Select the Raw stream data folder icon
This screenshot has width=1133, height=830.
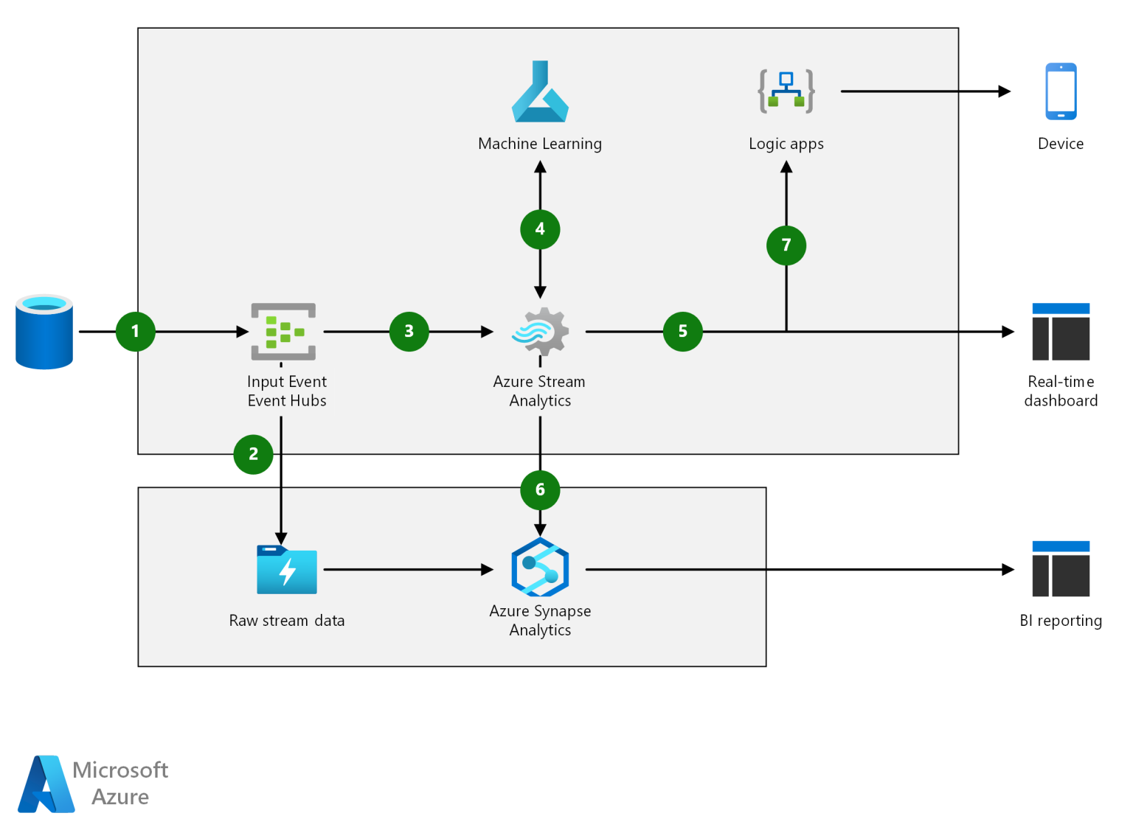(287, 570)
